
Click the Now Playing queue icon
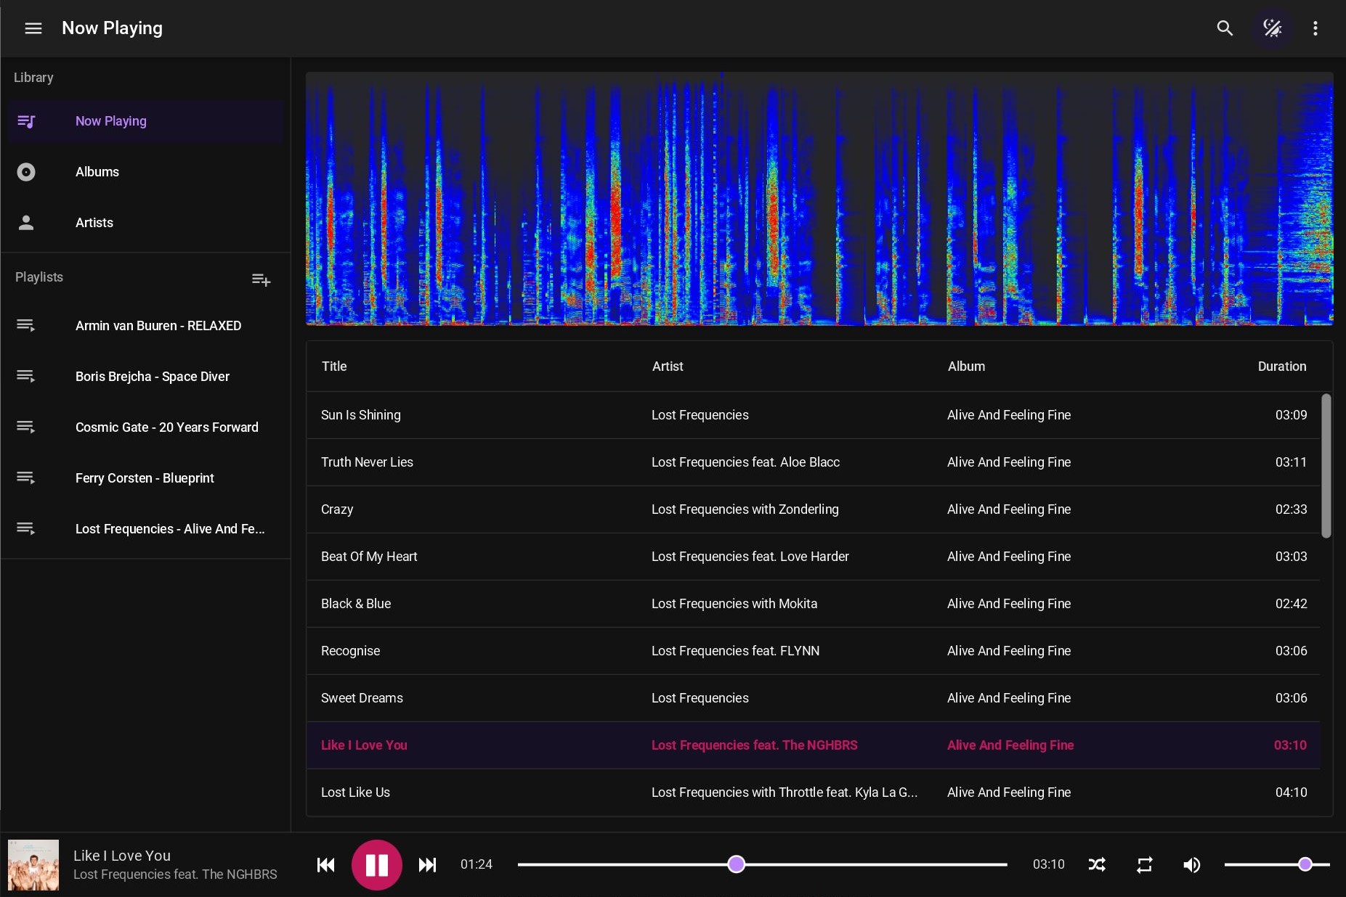26,121
